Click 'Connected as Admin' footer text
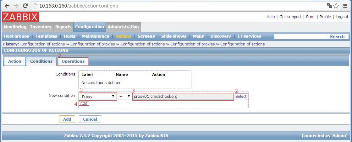The image size is (352, 142). tap(324, 135)
